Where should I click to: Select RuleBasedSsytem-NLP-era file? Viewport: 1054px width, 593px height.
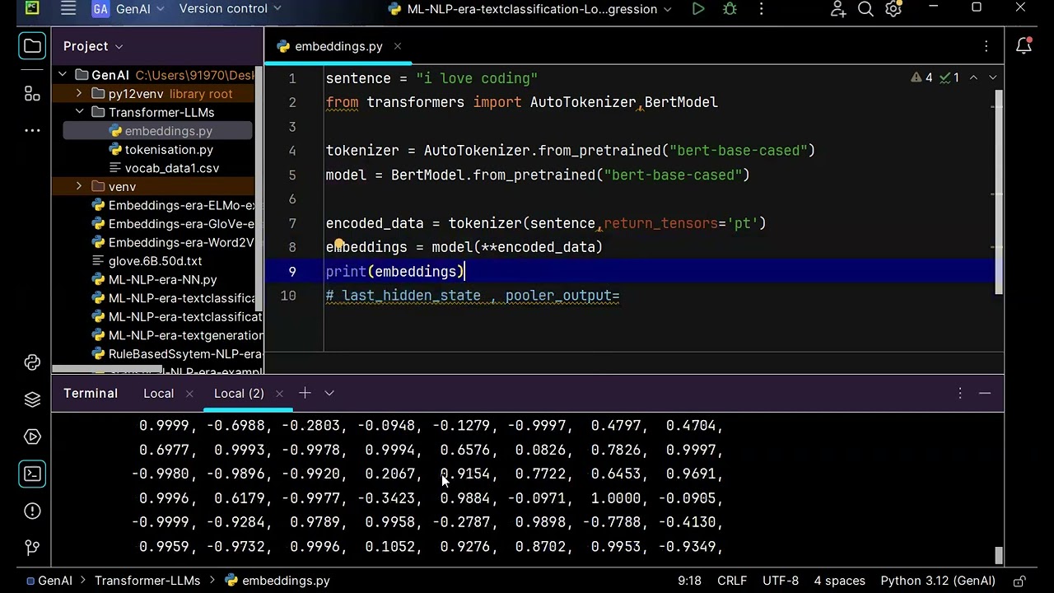pyautogui.click(x=178, y=354)
